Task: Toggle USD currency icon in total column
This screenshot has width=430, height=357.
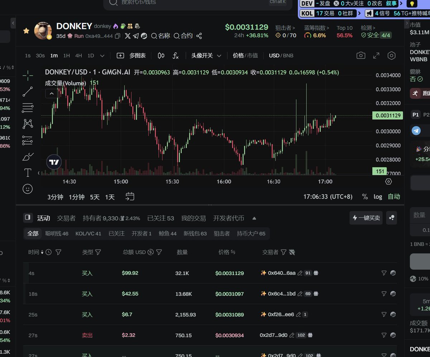Action: click(x=150, y=252)
